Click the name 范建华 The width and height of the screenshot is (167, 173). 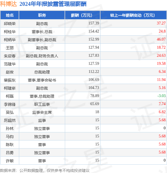(10, 64)
